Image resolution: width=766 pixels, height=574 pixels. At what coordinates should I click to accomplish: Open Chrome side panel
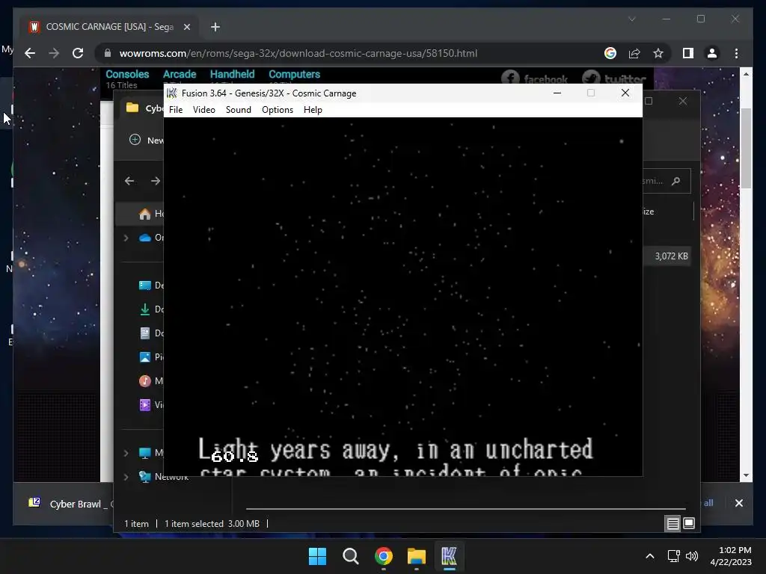pyautogui.click(x=688, y=53)
